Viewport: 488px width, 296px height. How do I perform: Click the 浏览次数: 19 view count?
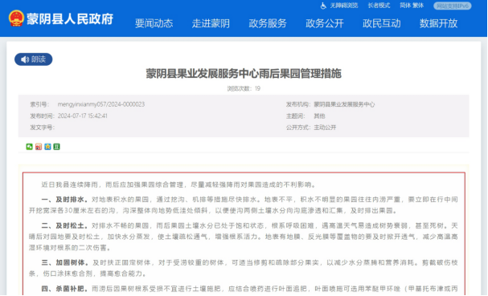tap(244, 88)
